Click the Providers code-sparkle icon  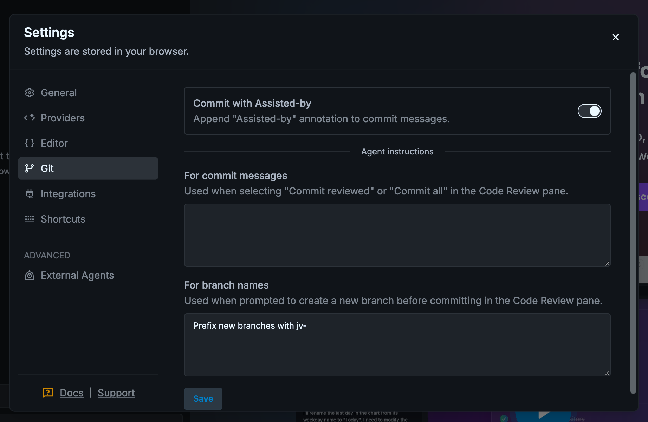[x=30, y=118]
